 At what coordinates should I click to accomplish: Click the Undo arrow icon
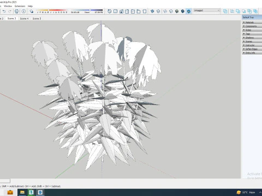click(4, 11)
